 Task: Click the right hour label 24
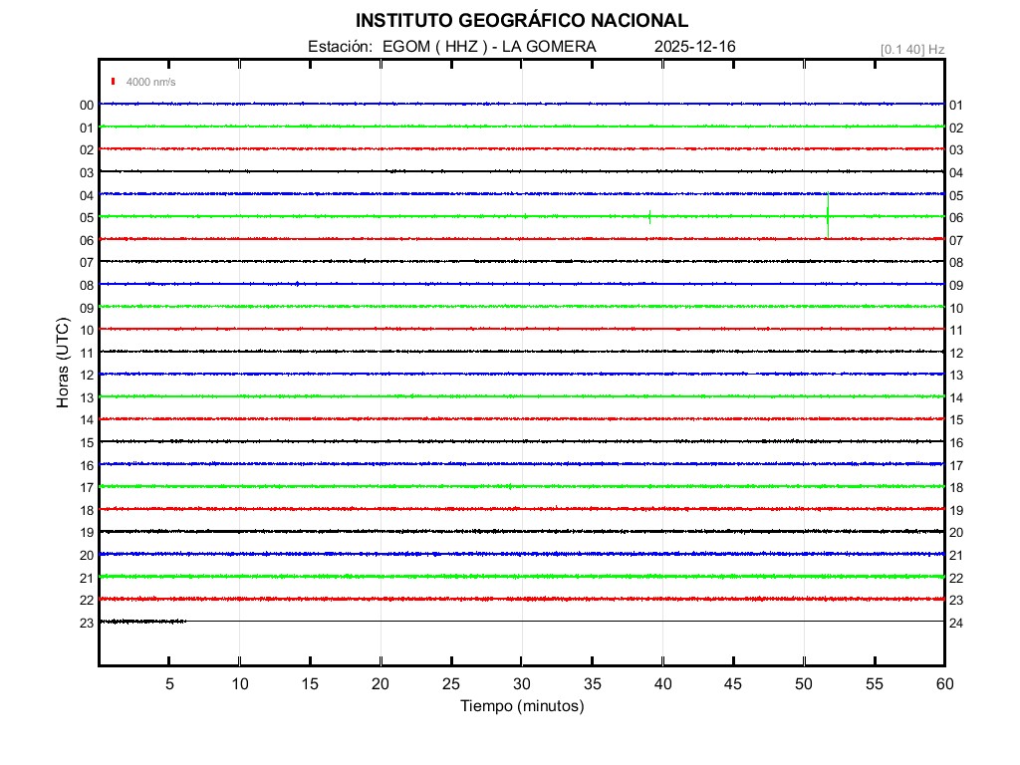click(956, 623)
